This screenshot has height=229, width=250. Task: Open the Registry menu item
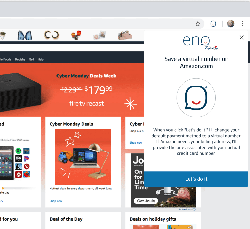click(20, 59)
